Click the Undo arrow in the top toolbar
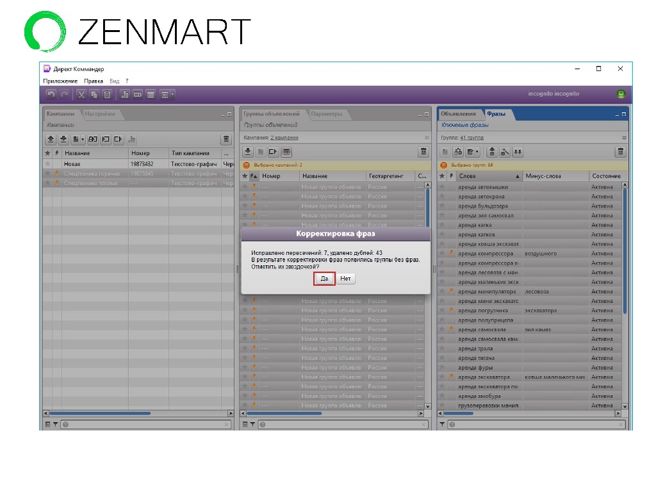Viewport: 656px width, 492px height. pos(51,95)
